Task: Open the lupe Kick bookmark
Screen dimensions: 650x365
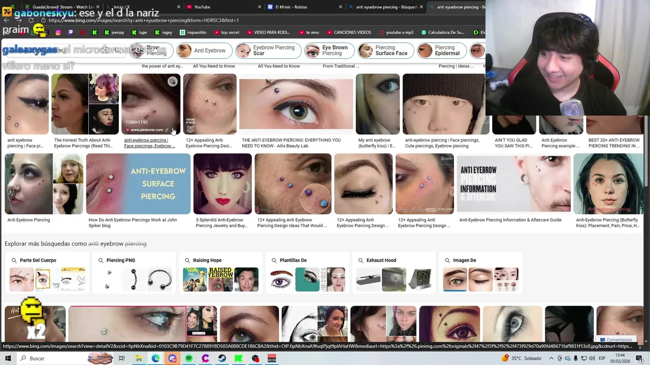Action: [139, 32]
